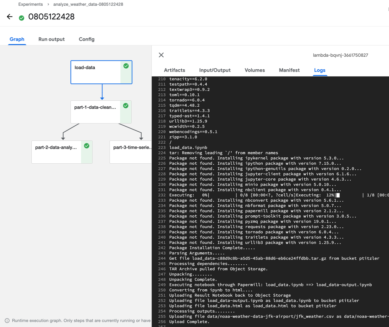Select the load-data node in the graph

(95, 72)
